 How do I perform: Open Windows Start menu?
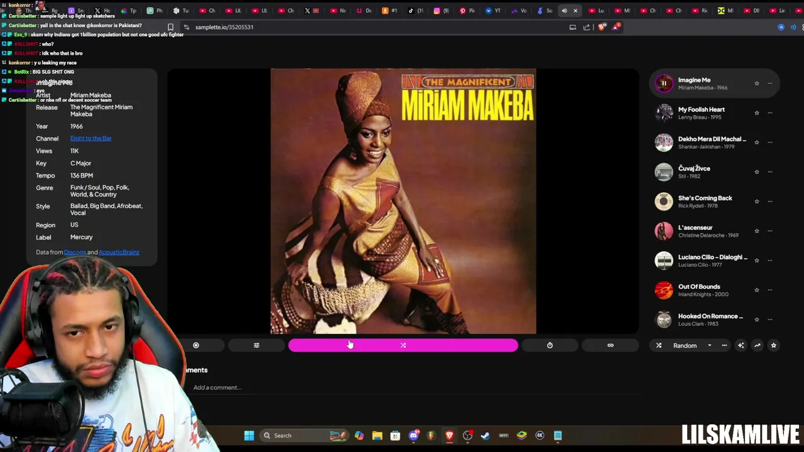click(x=249, y=436)
